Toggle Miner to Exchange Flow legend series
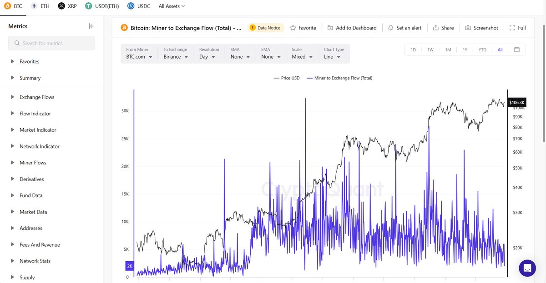The height and width of the screenshot is (283, 546). (x=340, y=78)
